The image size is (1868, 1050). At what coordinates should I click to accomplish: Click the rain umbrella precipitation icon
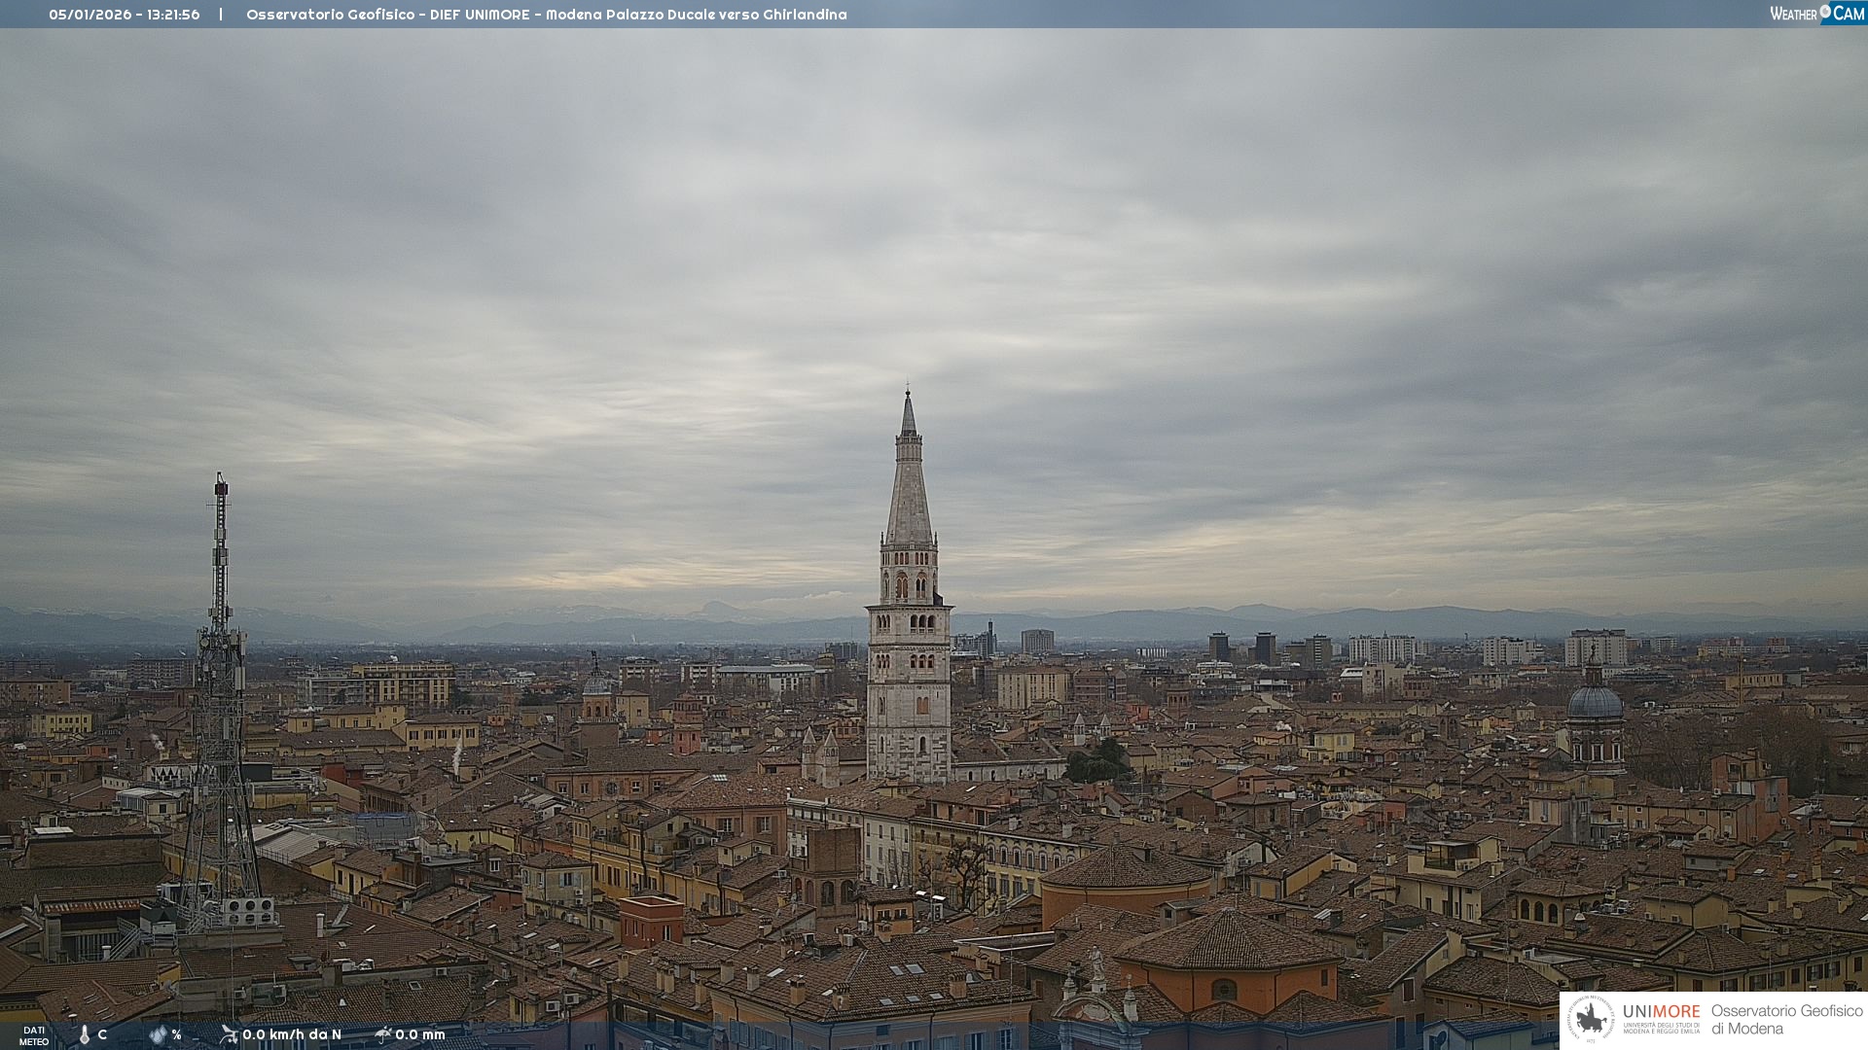coord(383,1034)
